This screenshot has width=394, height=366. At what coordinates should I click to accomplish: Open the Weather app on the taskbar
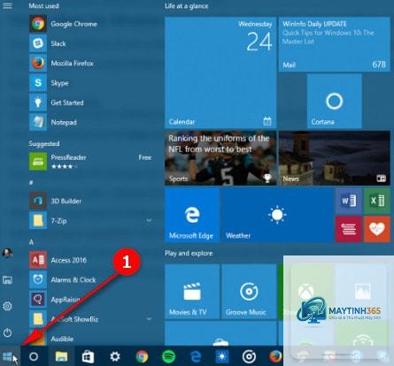coord(222,356)
